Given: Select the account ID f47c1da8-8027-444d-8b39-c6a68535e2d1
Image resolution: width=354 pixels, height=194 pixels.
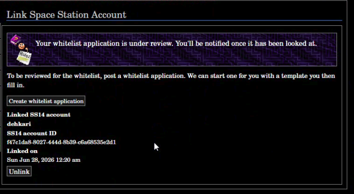Looking at the screenshot, I should coord(62,142).
